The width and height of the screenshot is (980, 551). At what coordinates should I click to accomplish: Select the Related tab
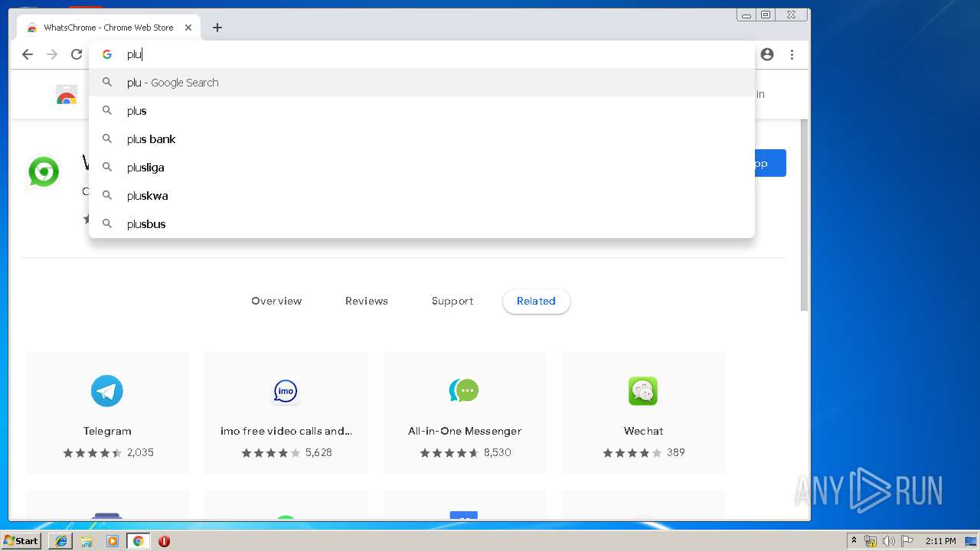click(x=536, y=301)
